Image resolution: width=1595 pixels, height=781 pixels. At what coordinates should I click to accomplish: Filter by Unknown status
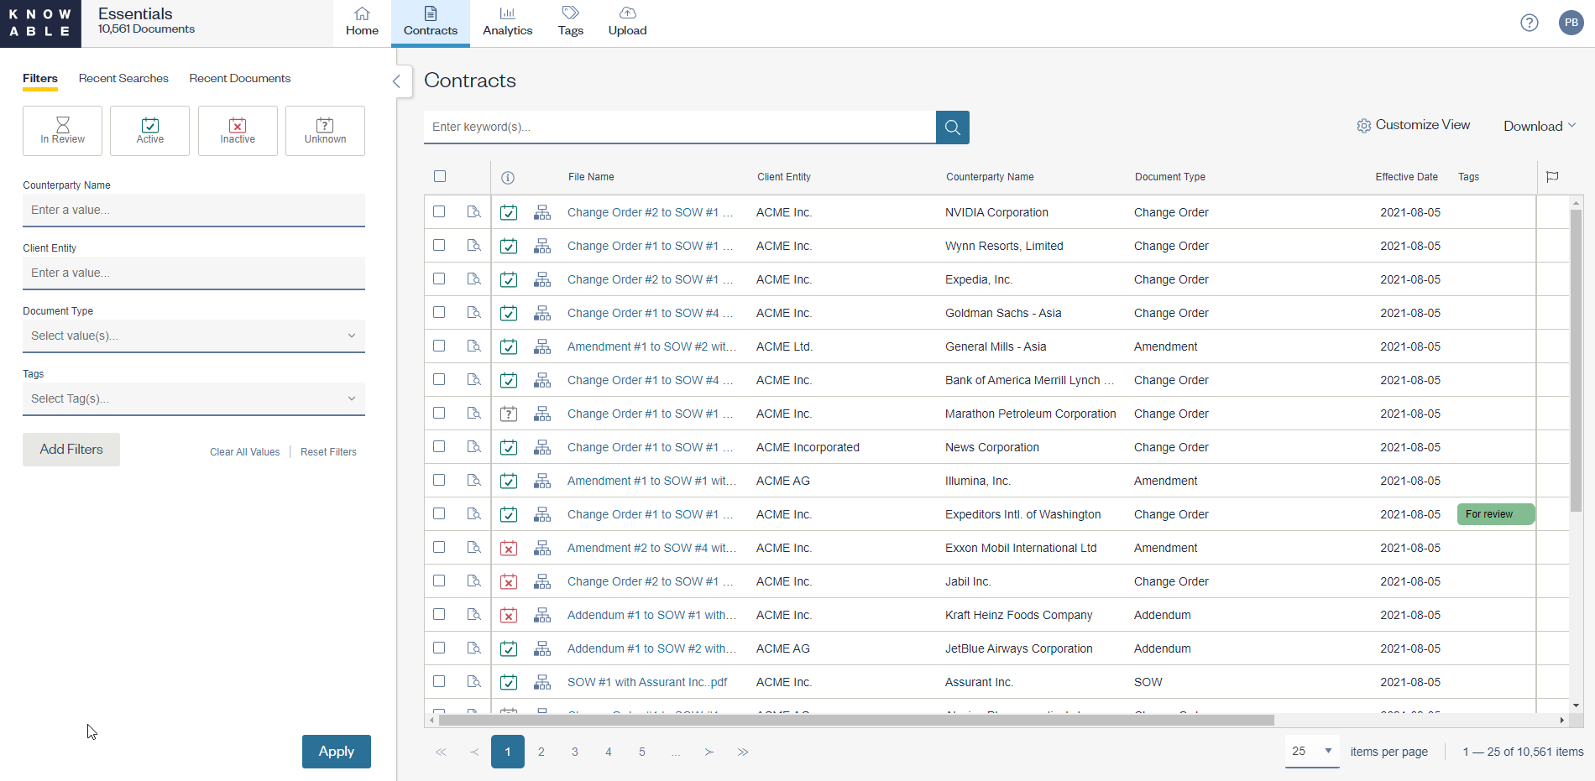(325, 131)
